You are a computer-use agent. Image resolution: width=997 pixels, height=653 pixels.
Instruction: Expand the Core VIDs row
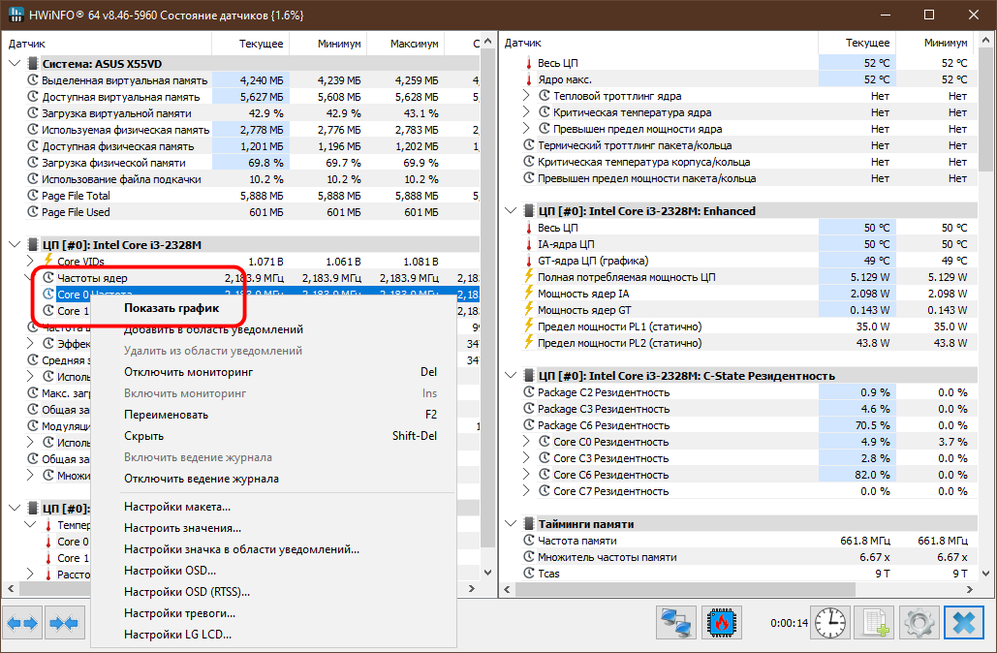[x=31, y=261]
